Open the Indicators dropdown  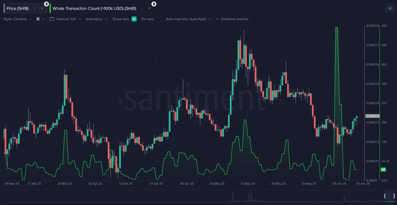(x=96, y=19)
